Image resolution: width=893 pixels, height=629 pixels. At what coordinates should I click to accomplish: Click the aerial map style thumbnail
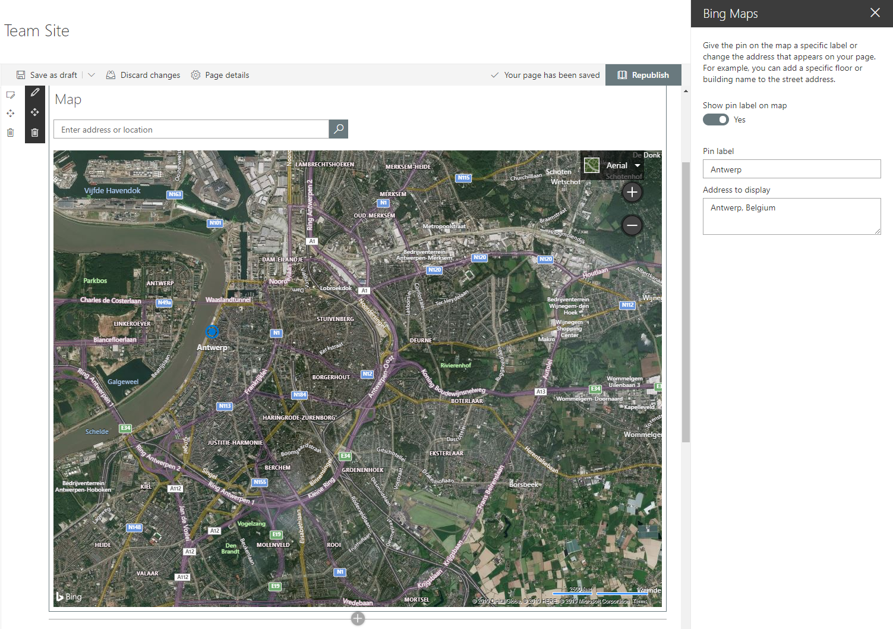coord(591,165)
